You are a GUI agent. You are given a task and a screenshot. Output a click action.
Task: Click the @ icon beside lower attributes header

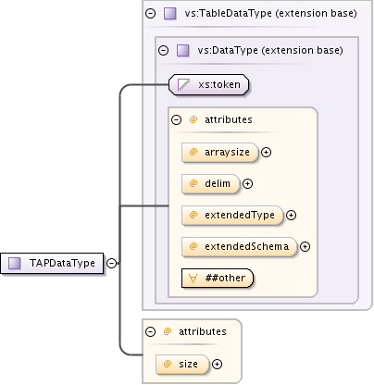pos(168,331)
